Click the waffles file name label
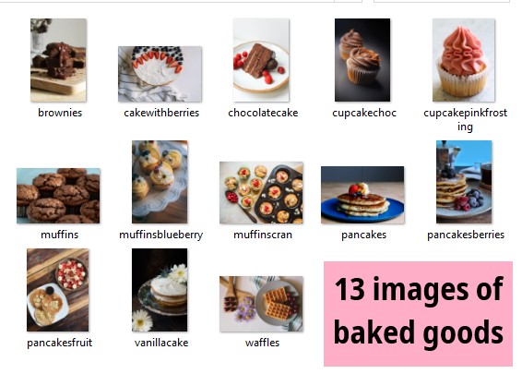 (262, 343)
